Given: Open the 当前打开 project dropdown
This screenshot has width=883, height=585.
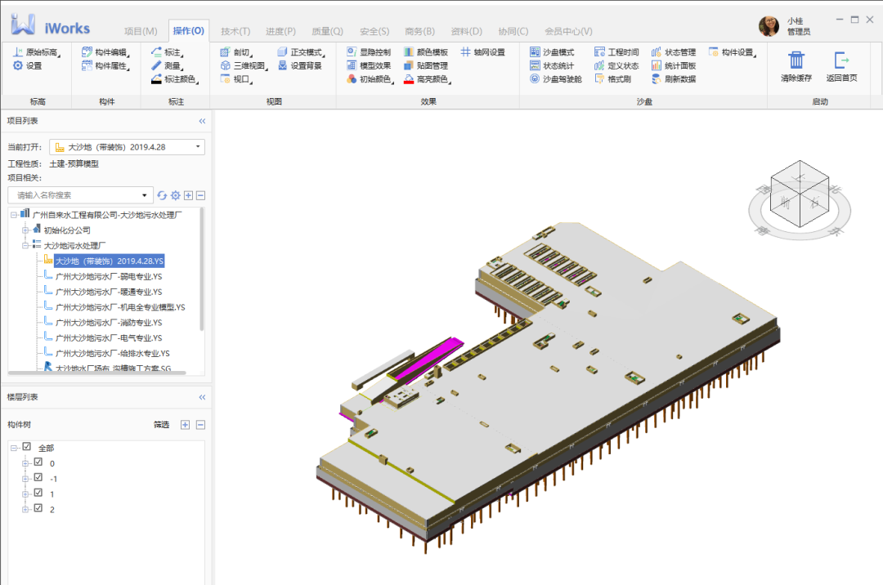Looking at the screenshot, I should 128,147.
